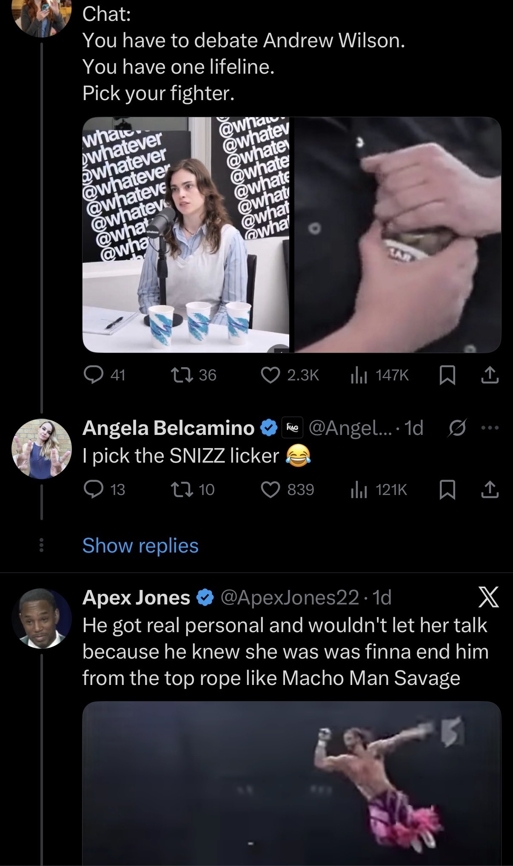Share Angela Belcamino's reply
The height and width of the screenshot is (866, 513).
(x=490, y=490)
